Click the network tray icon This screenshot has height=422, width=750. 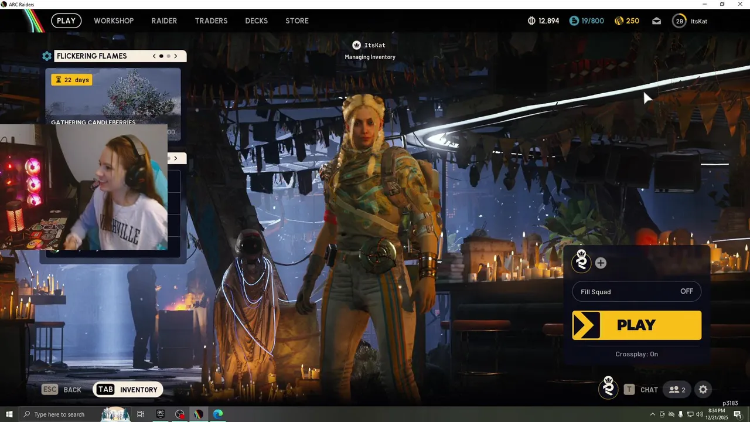(690, 414)
